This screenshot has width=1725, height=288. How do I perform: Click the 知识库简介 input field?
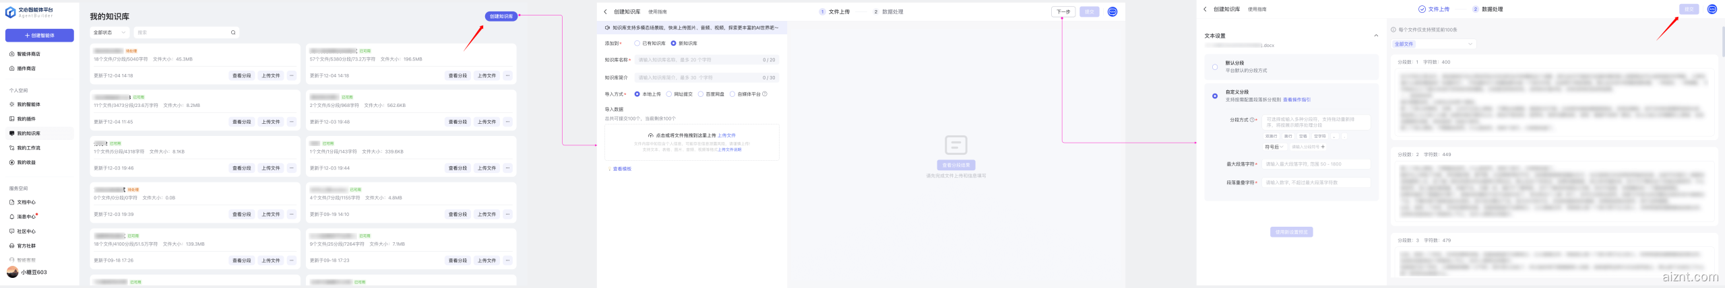click(x=706, y=77)
